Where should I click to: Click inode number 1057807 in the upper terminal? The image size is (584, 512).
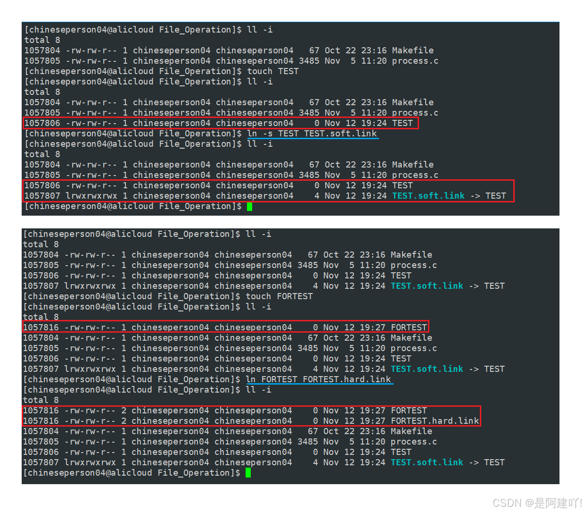point(42,196)
